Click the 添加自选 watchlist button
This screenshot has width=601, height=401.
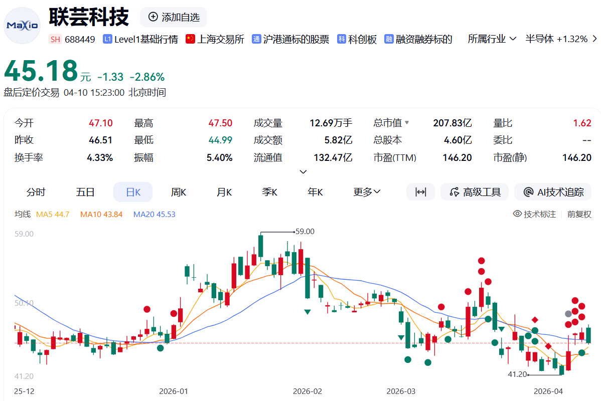[173, 17]
